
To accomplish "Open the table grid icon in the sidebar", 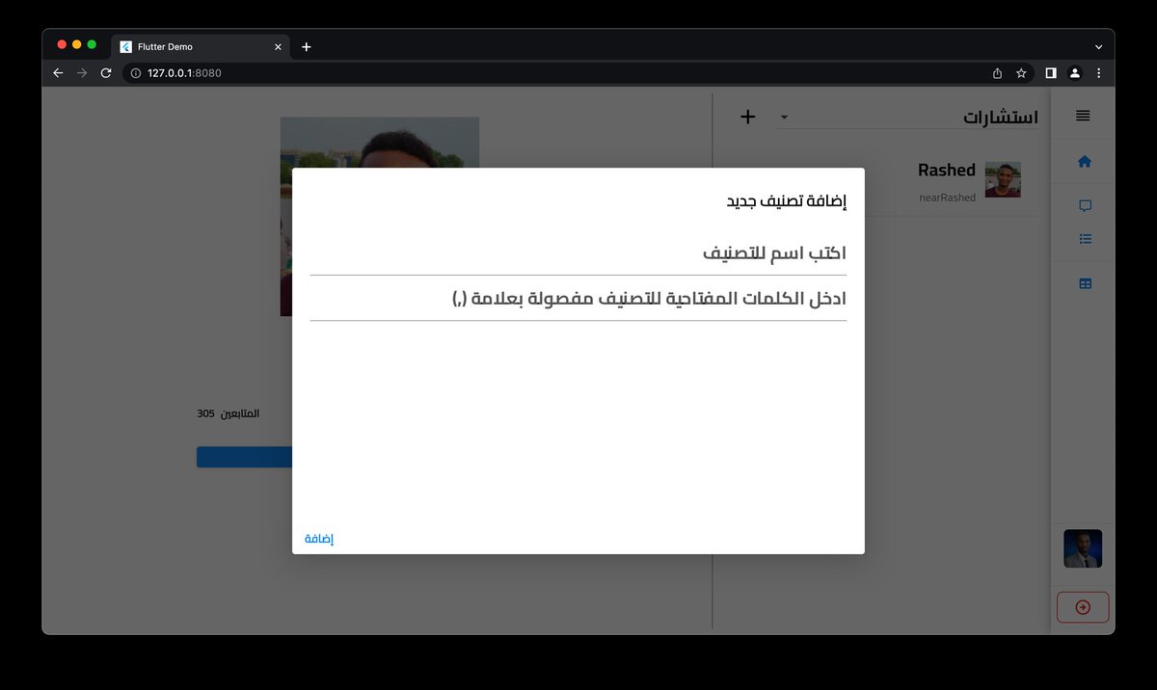I will coord(1085,284).
